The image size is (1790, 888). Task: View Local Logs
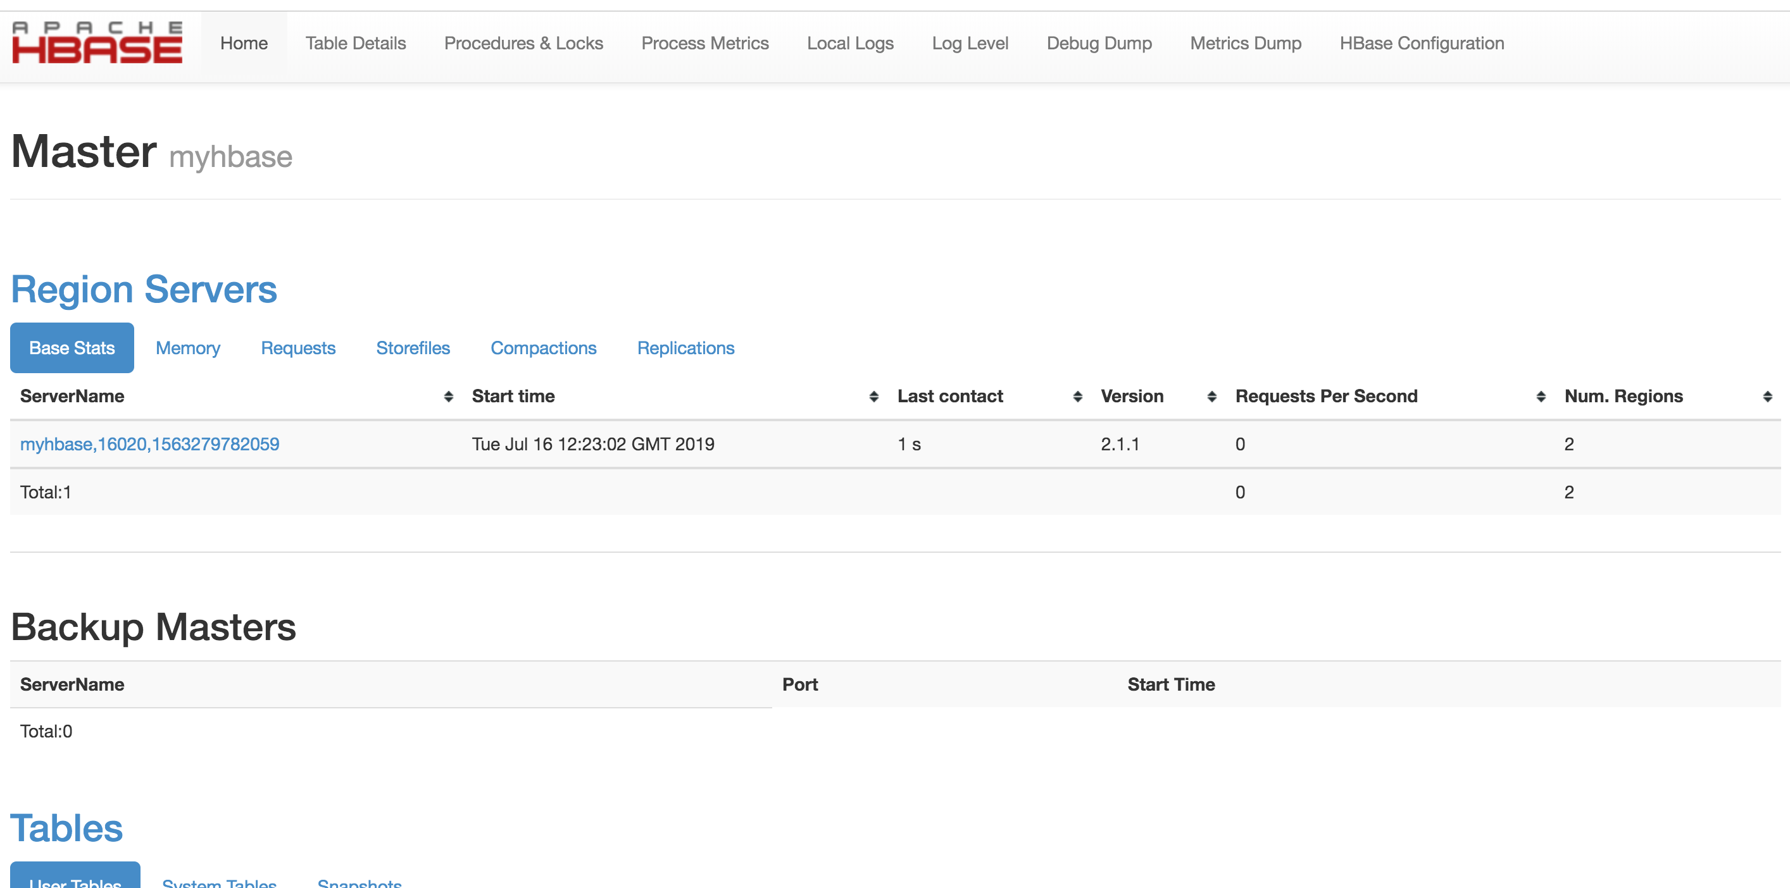click(850, 43)
